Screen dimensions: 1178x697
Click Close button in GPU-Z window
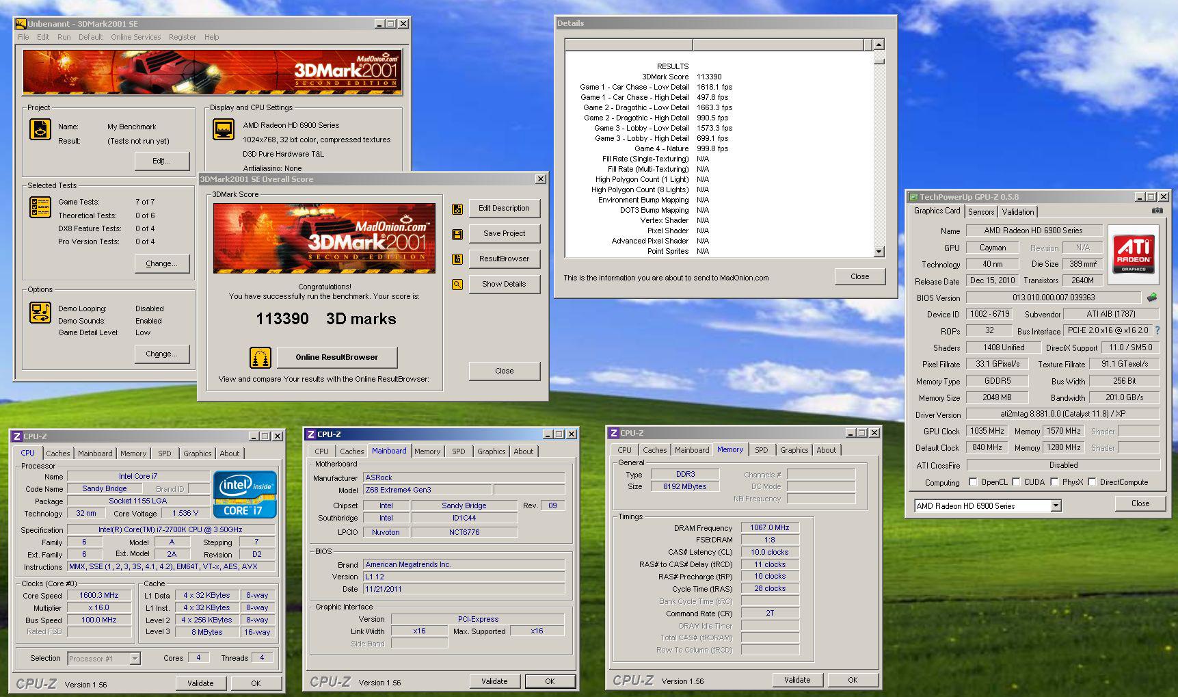coord(1140,503)
